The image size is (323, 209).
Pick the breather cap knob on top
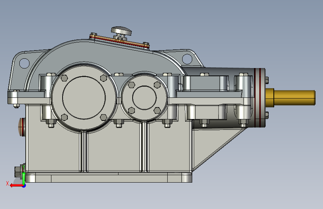pyautogui.click(x=121, y=31)
